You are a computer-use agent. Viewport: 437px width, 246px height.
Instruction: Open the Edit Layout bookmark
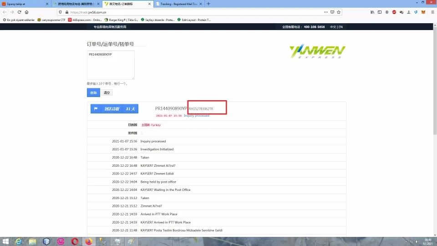pyautogui.click(x=194, y=20)
